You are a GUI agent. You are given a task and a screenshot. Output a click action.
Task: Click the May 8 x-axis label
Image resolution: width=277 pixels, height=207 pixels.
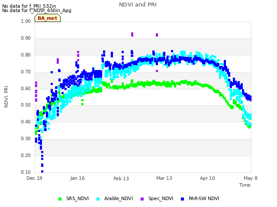251,178
